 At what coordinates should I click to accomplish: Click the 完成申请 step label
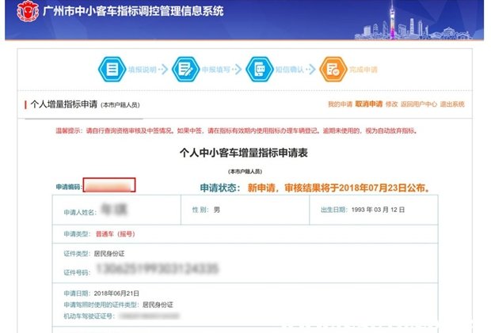click(x=363, y=70)
